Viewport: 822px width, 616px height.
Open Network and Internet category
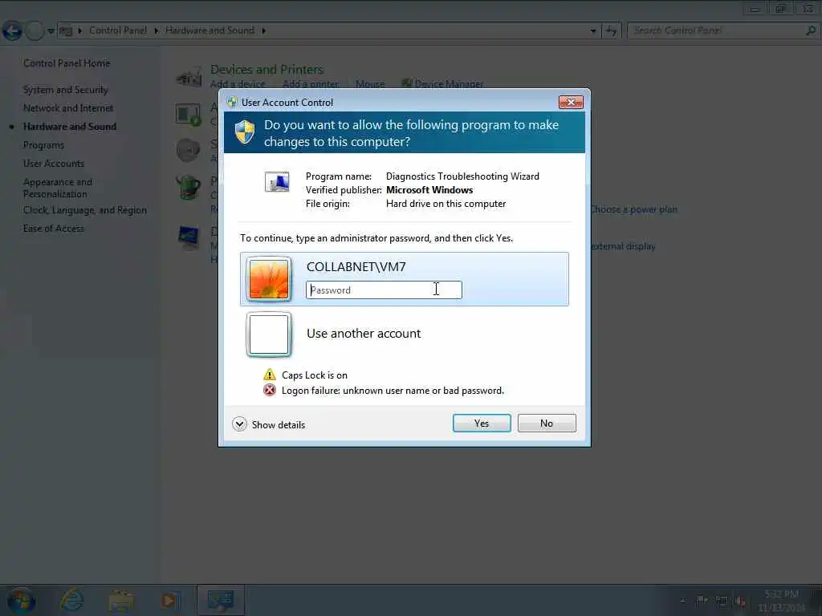68,108
